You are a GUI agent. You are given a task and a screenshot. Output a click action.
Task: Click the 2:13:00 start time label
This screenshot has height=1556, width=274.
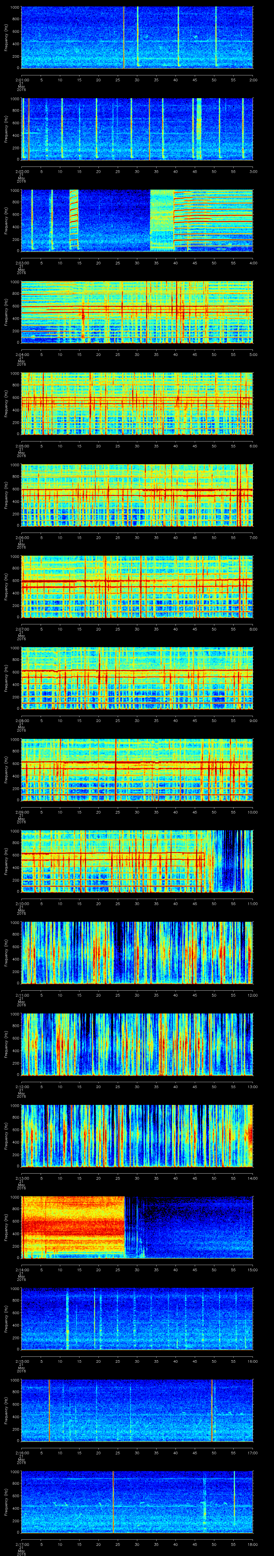[x=22, y=1178]
